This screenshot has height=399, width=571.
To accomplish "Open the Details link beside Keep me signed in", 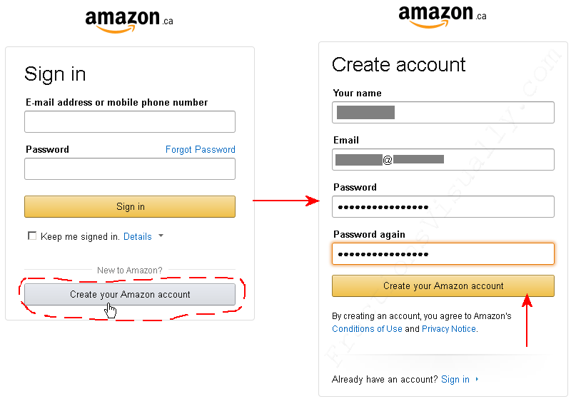I will pyautogui.click(x=137, y=237).
